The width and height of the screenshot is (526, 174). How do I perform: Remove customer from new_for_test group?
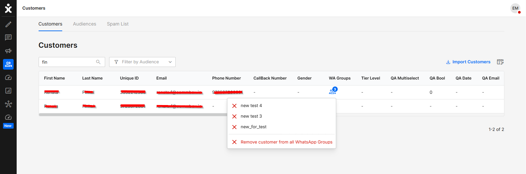[x=234, y=127]
